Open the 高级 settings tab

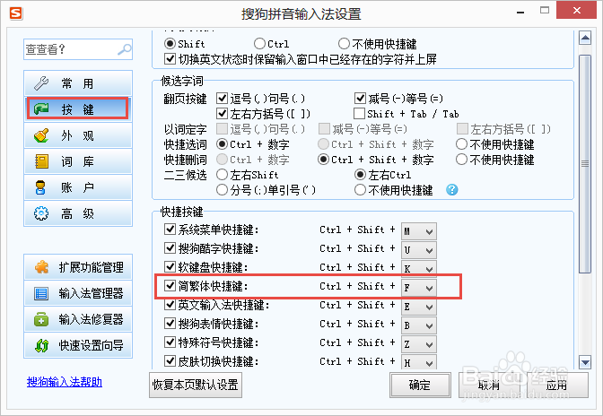78,213
